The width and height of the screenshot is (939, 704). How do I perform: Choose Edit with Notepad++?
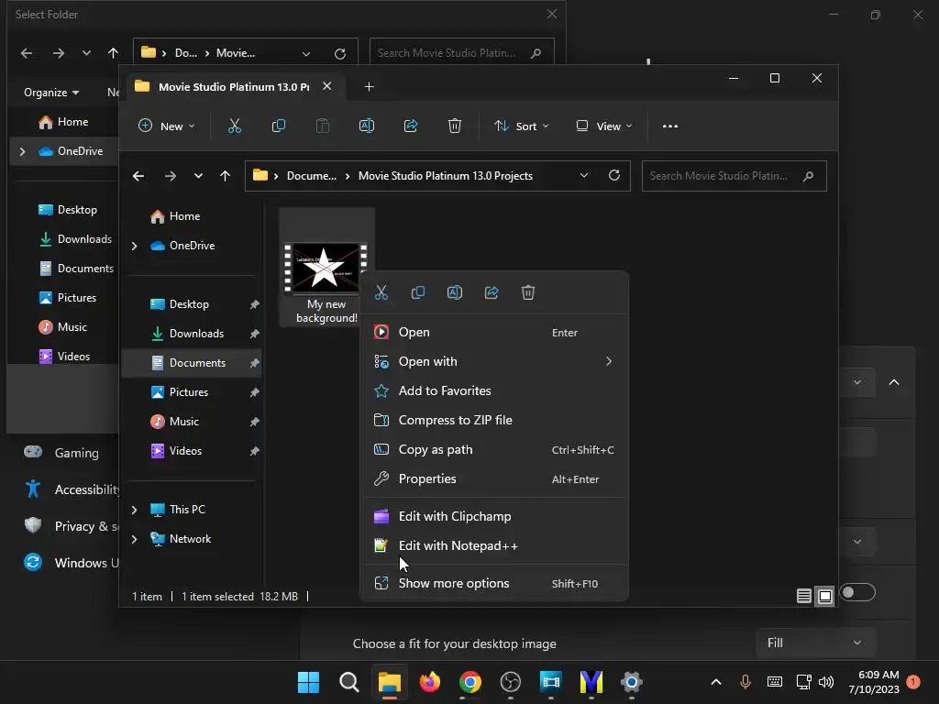[x=494, y=546]
